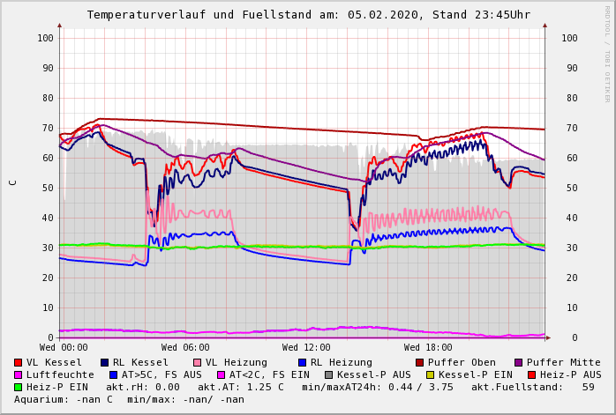This screenshot has width=616, height=415.
Task: Click the gray Kessel-P AUS legend swatch
Action: 327,374
